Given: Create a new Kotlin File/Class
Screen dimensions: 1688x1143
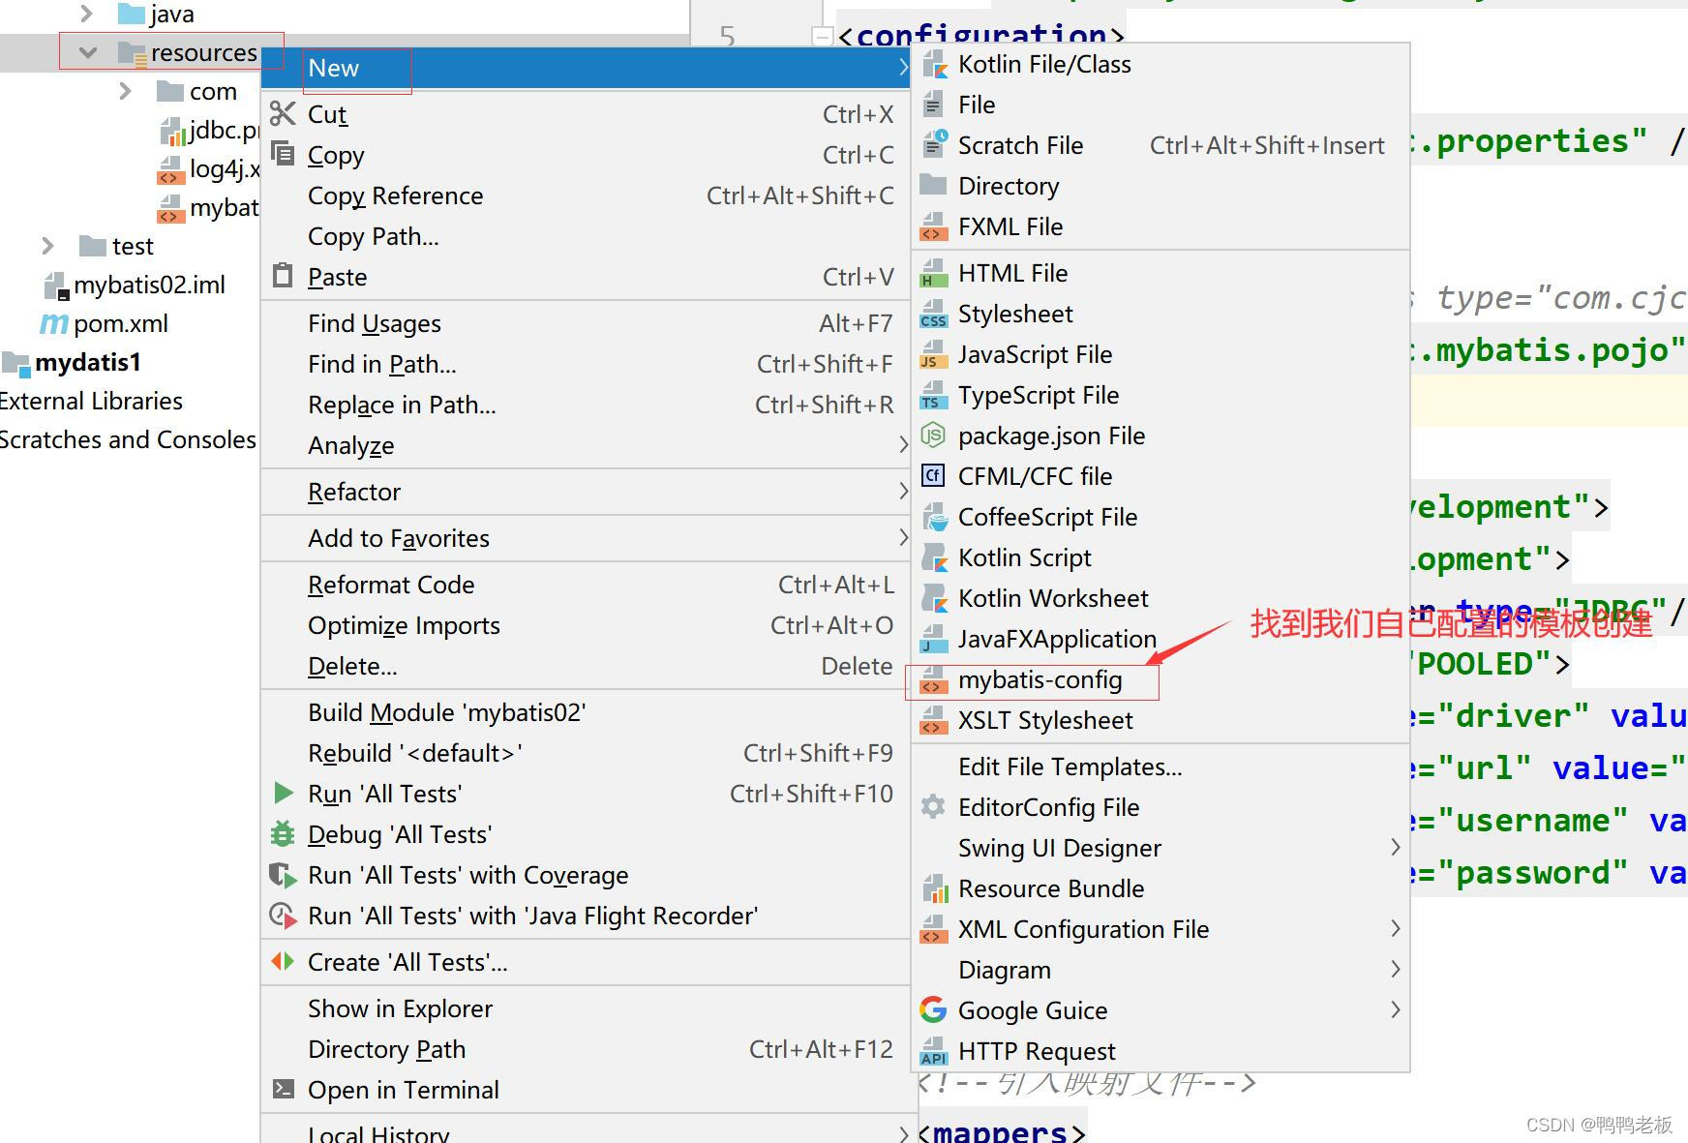Looking at the screenshot, I should coord(1043,64).
